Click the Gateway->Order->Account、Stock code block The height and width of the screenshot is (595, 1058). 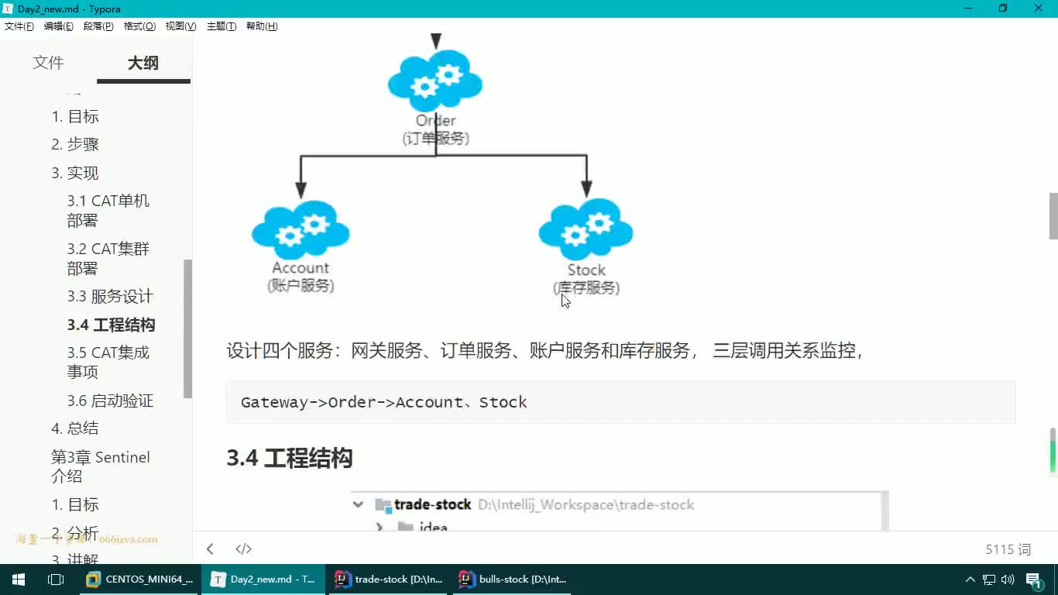coord(620,402)
